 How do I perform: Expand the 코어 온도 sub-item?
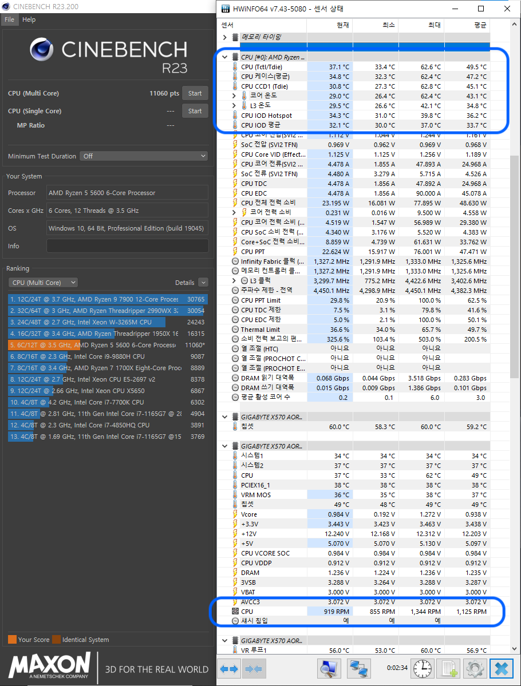click(234, 96)
